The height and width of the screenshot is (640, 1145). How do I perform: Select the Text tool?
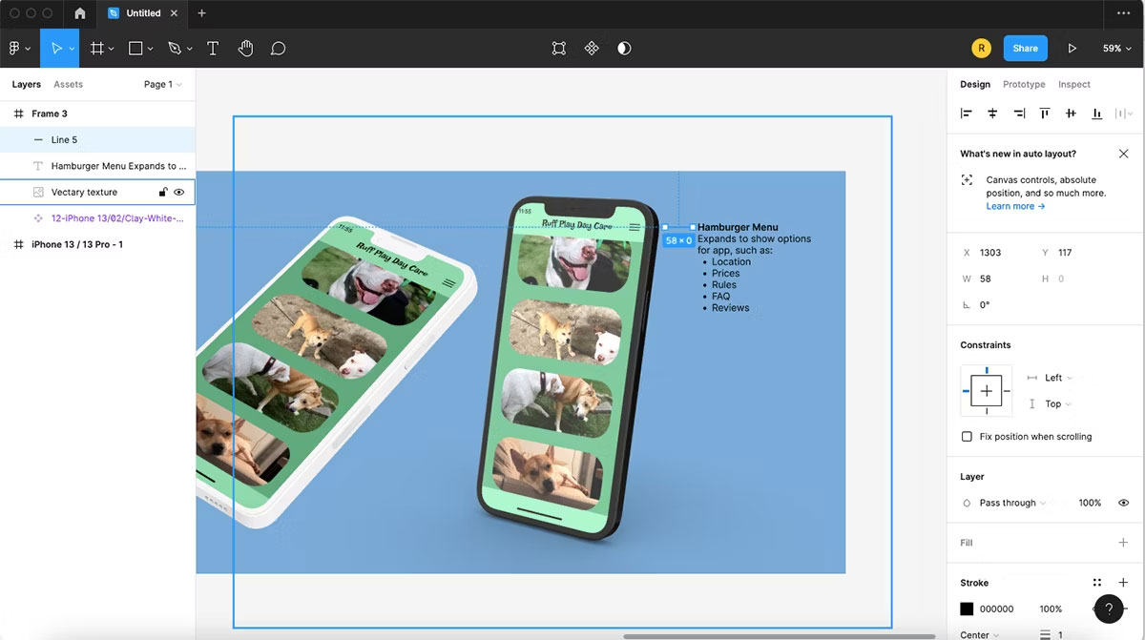[213, 49]
